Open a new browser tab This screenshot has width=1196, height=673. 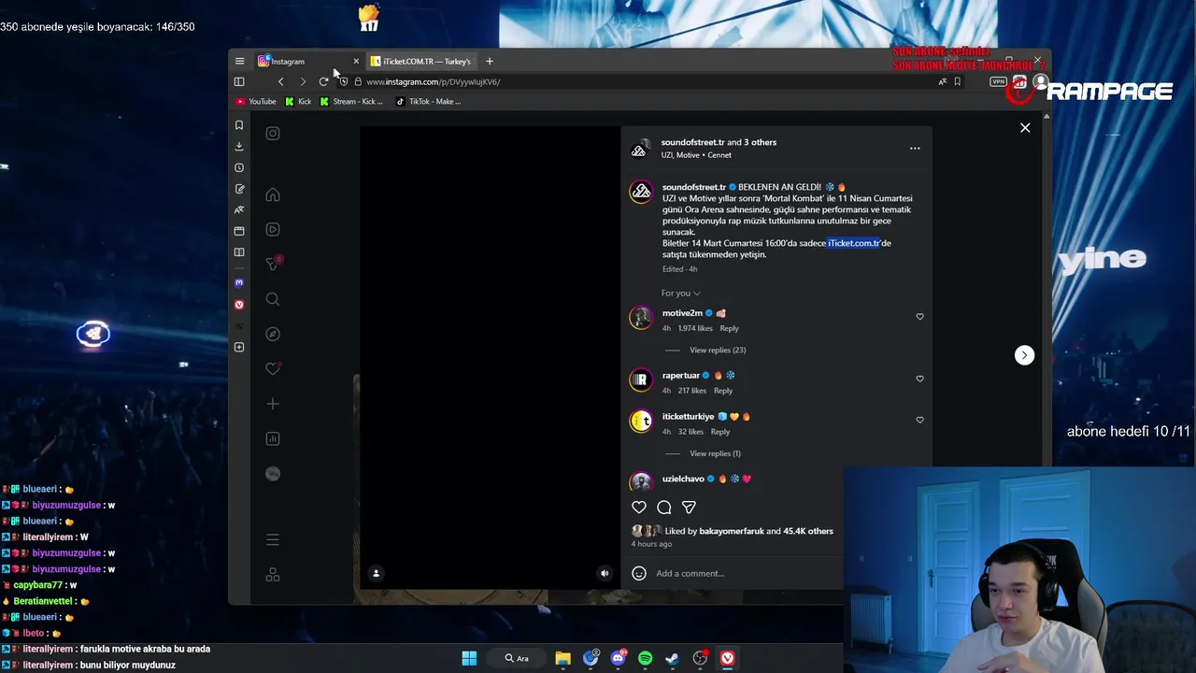(x=489, y=61)
